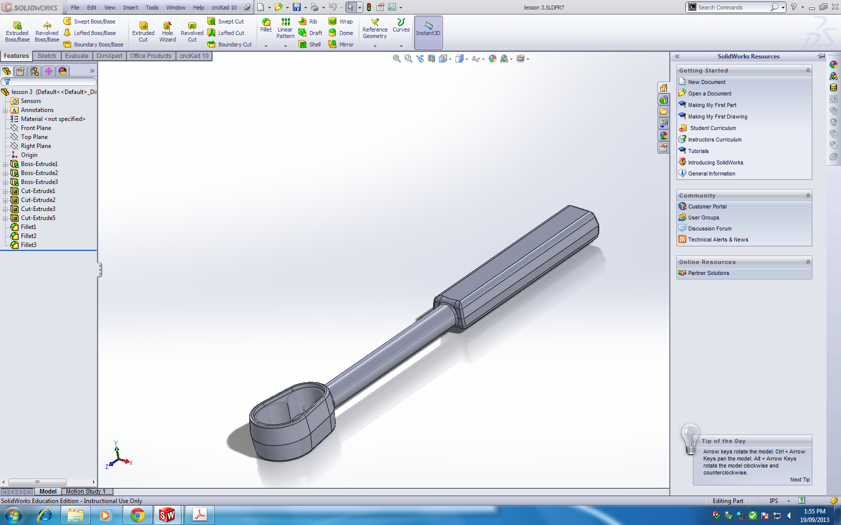Screen dimensions: 841x525
Task: Click the Swept Boss/Base tool
Action: coord(89,21)
